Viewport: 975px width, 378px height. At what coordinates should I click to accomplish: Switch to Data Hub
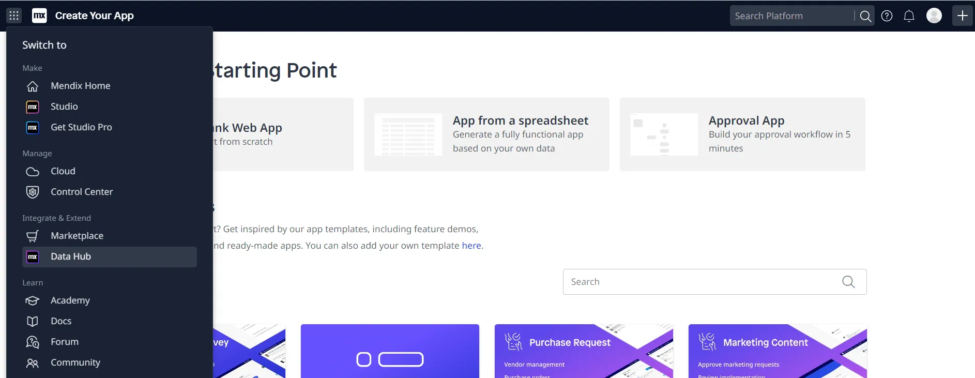coord(71,256)
